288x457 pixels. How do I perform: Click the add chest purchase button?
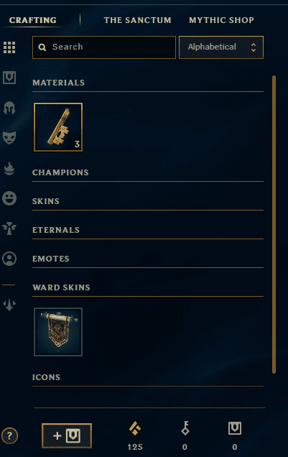click(x=67, y=435)
